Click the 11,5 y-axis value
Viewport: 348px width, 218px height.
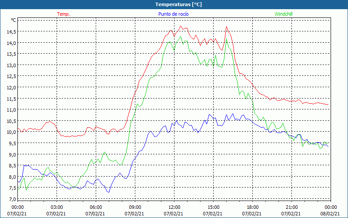(11, 99)
